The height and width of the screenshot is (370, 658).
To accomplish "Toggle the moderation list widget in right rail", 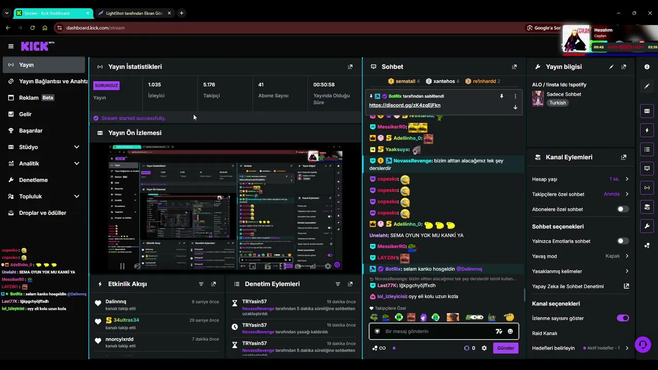I will (647, 150).
